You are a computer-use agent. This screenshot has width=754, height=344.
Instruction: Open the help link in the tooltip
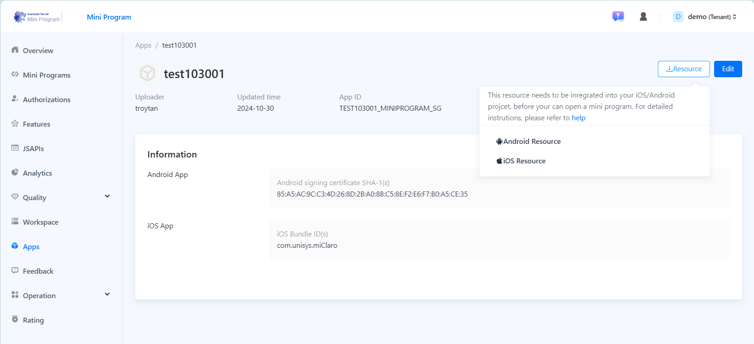point(578,118)
